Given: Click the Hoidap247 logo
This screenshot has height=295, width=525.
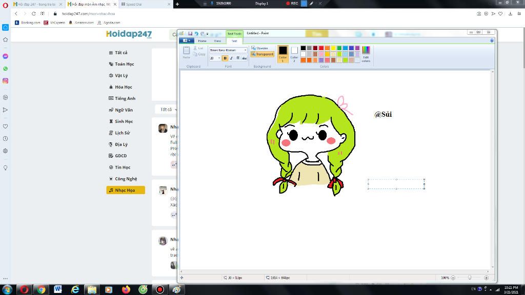Looking at the screenshot, I should [x=129, y=34].
